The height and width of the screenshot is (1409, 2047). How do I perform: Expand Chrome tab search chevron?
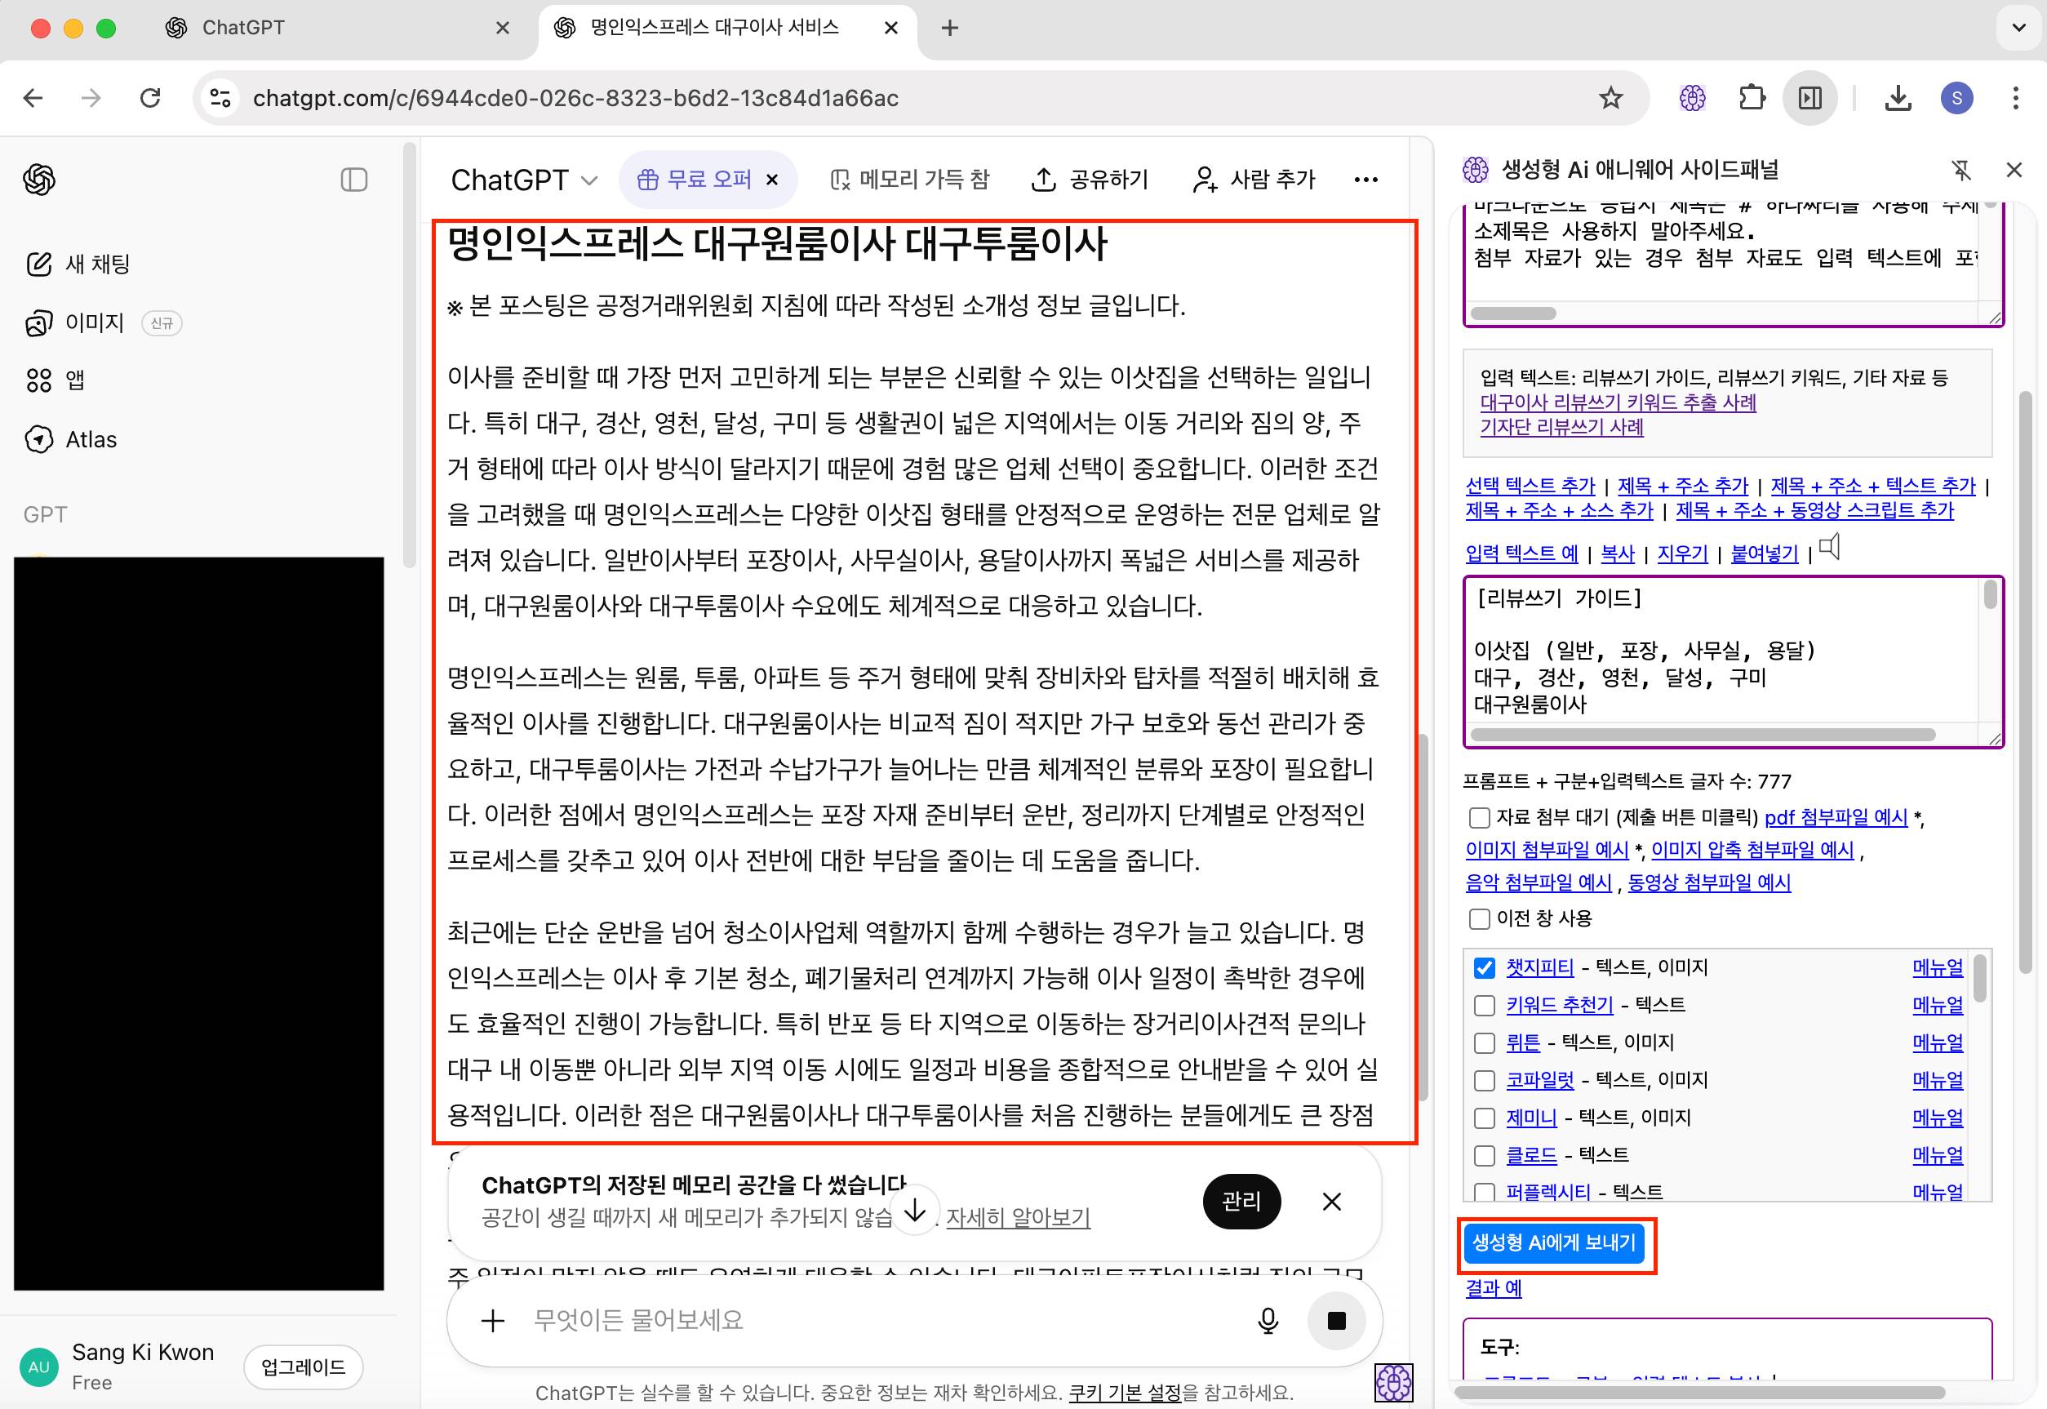coord(2018,28)
